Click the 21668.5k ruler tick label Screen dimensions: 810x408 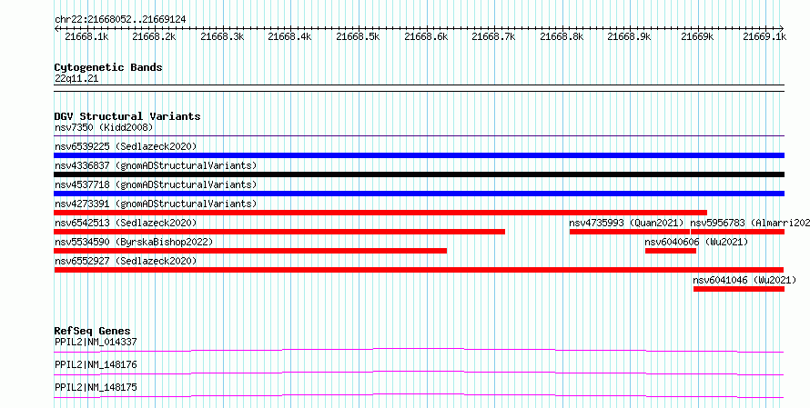point(359,36)
